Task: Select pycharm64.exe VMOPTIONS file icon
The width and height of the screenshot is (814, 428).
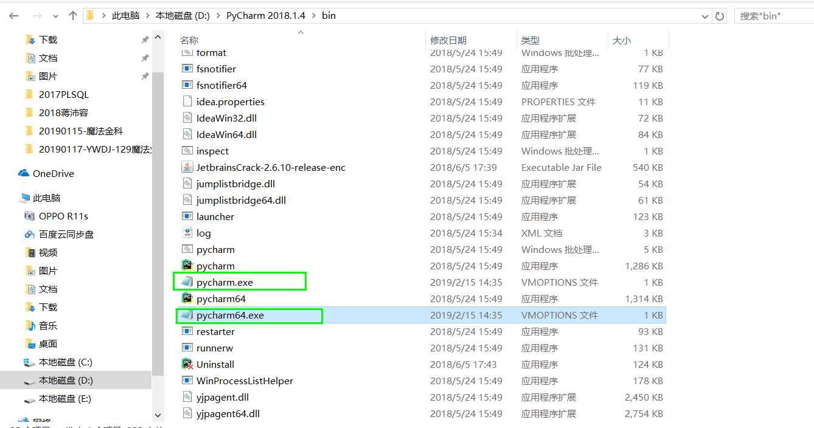Action: (x=187, y=315)
